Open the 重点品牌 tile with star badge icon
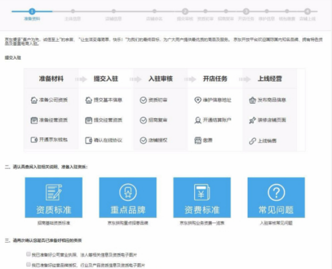 [128, 197]
